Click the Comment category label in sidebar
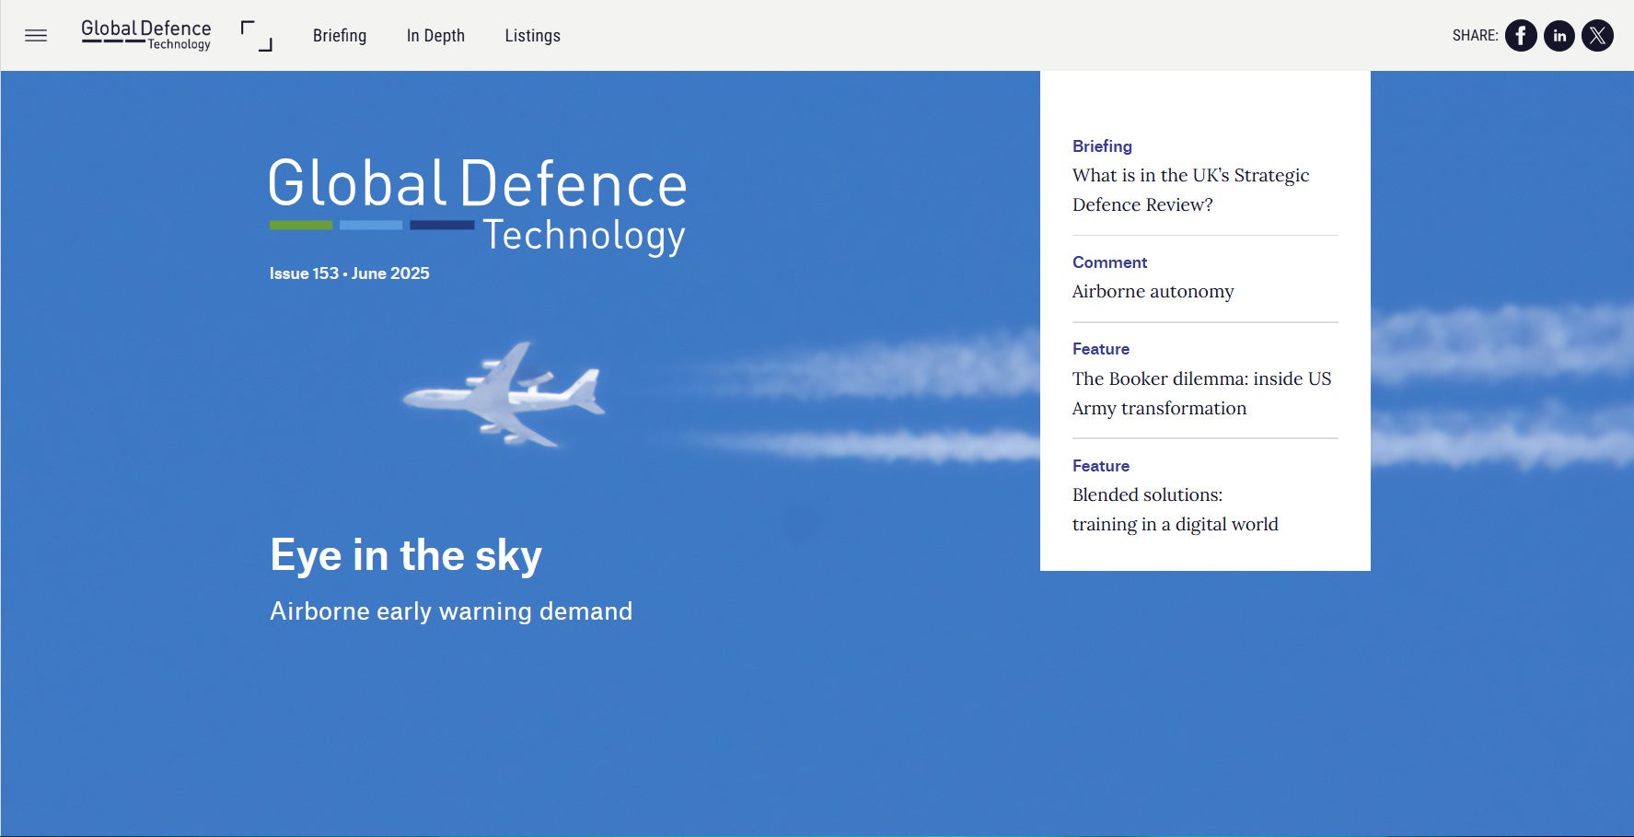 pos(1109,262)
